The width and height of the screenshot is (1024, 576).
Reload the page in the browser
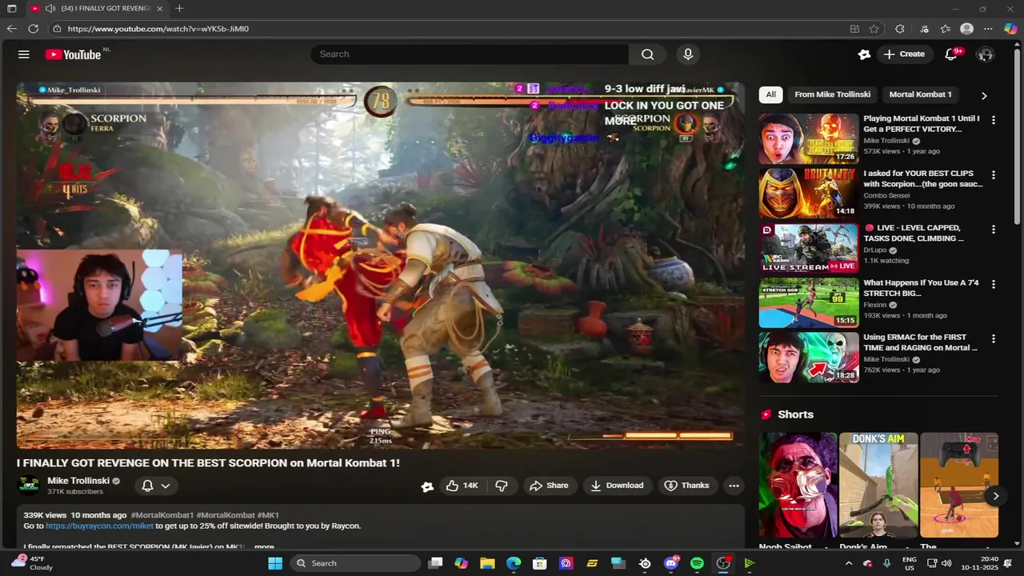[33, 29]
